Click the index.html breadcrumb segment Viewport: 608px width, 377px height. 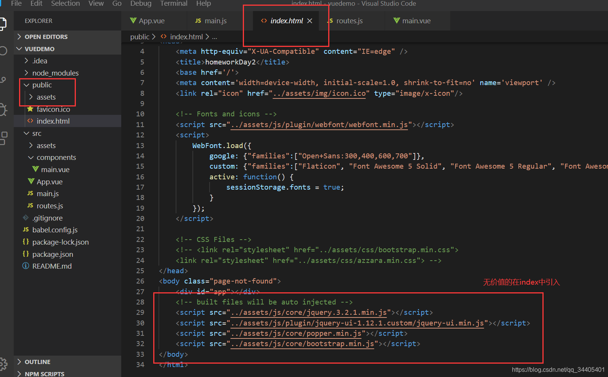click(186, 37)
